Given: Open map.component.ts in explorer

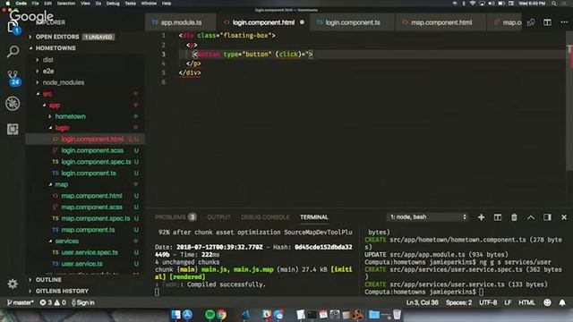Looking at the screenshot, I should click(x=88, y=230).
